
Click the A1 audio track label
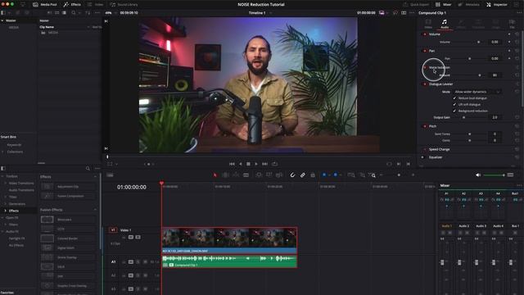tap(113, 262)
